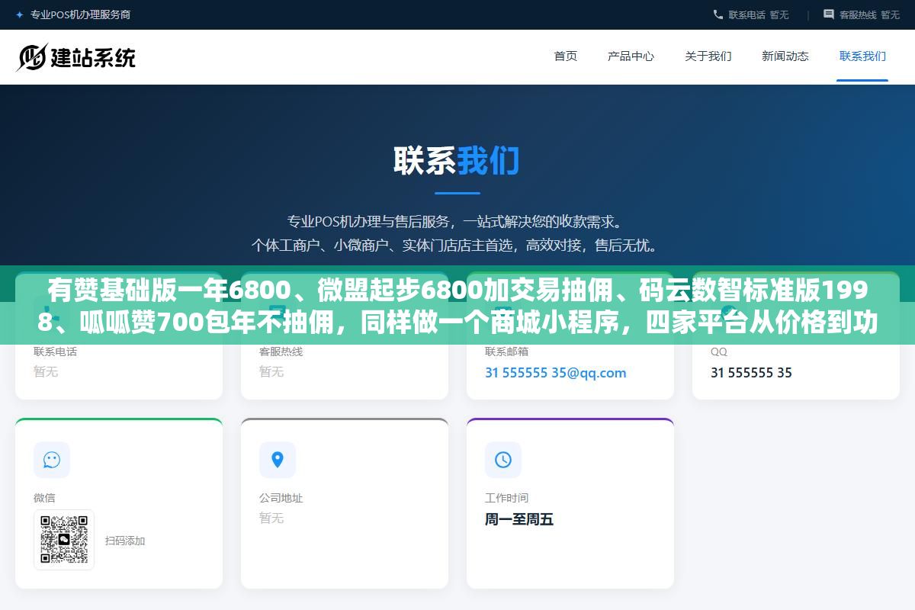Click the 客服热线 label in the hotline card
Viewport: 915px width, 610px height.
pyautogui.click(x=281, y=352)
